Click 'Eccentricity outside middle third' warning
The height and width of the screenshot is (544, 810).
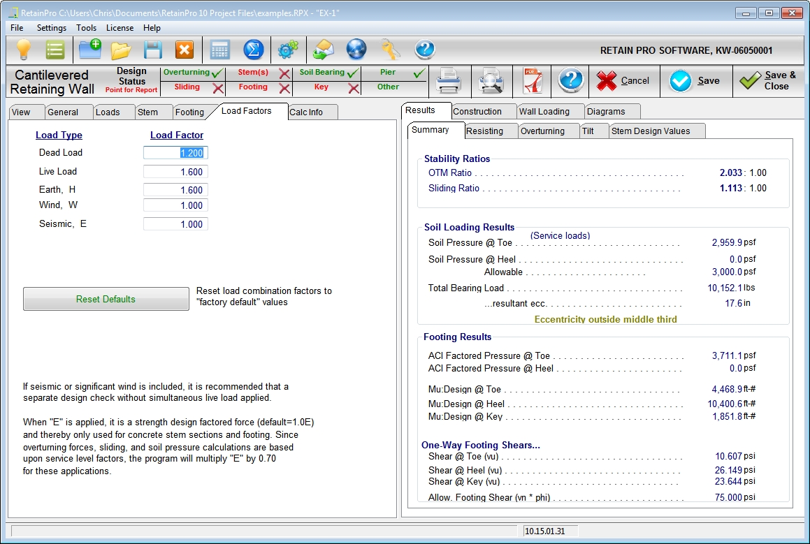[x=605, y=319]
